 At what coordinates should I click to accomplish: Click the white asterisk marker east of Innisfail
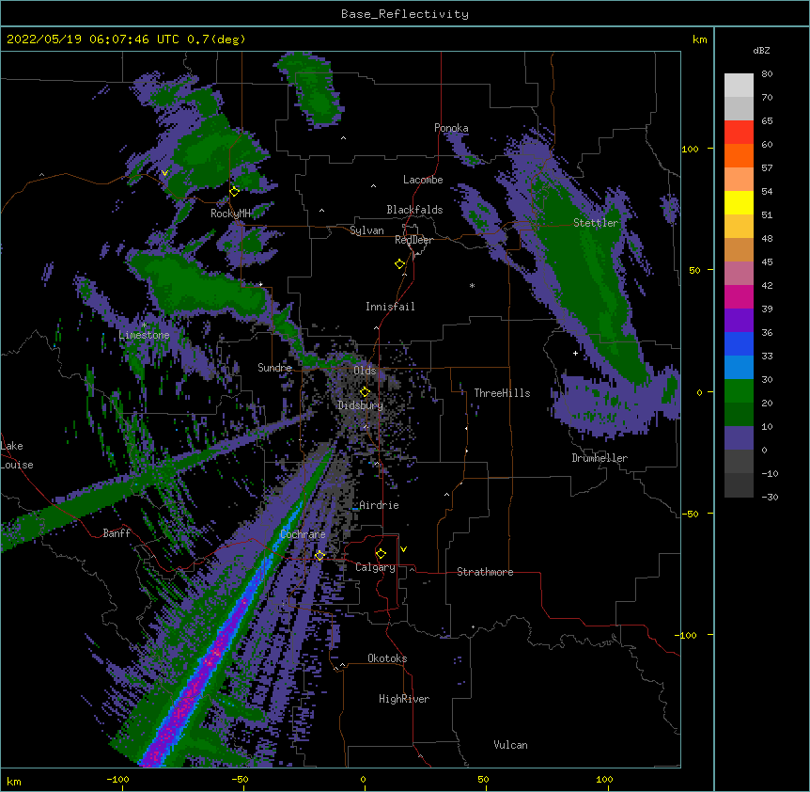[472, 286]
